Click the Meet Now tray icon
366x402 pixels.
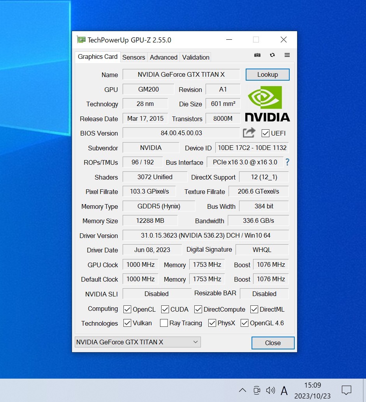click(x=257, y=390)
